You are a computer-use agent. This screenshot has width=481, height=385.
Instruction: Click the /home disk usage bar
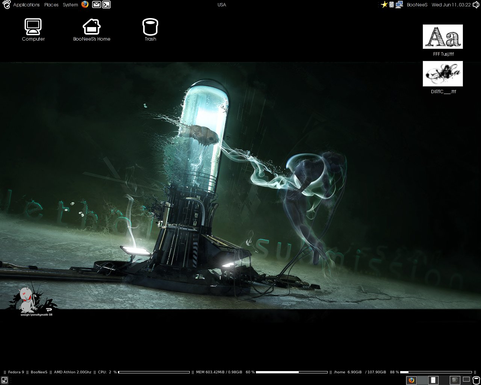(x=436, y=372)
